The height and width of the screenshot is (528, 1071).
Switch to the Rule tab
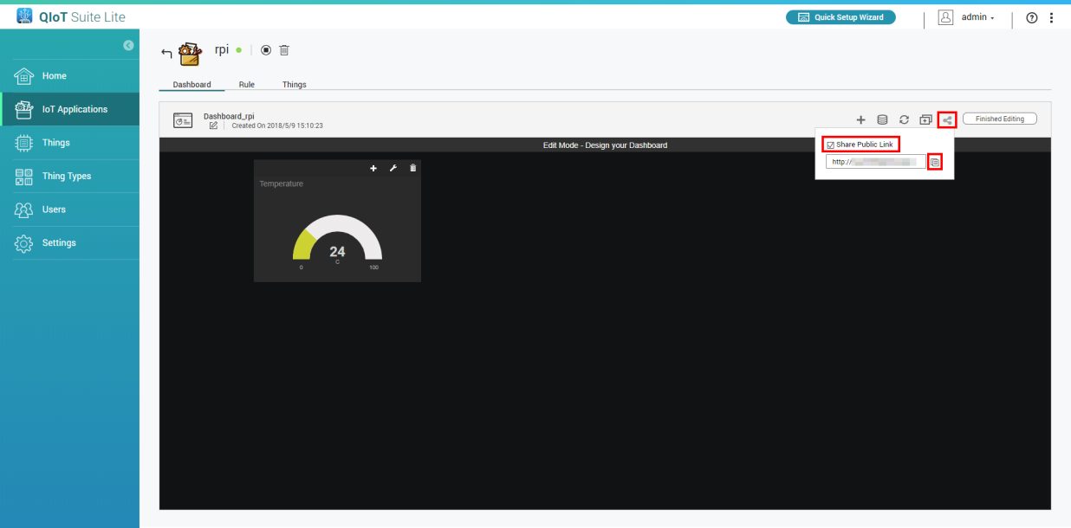point(246,85)
